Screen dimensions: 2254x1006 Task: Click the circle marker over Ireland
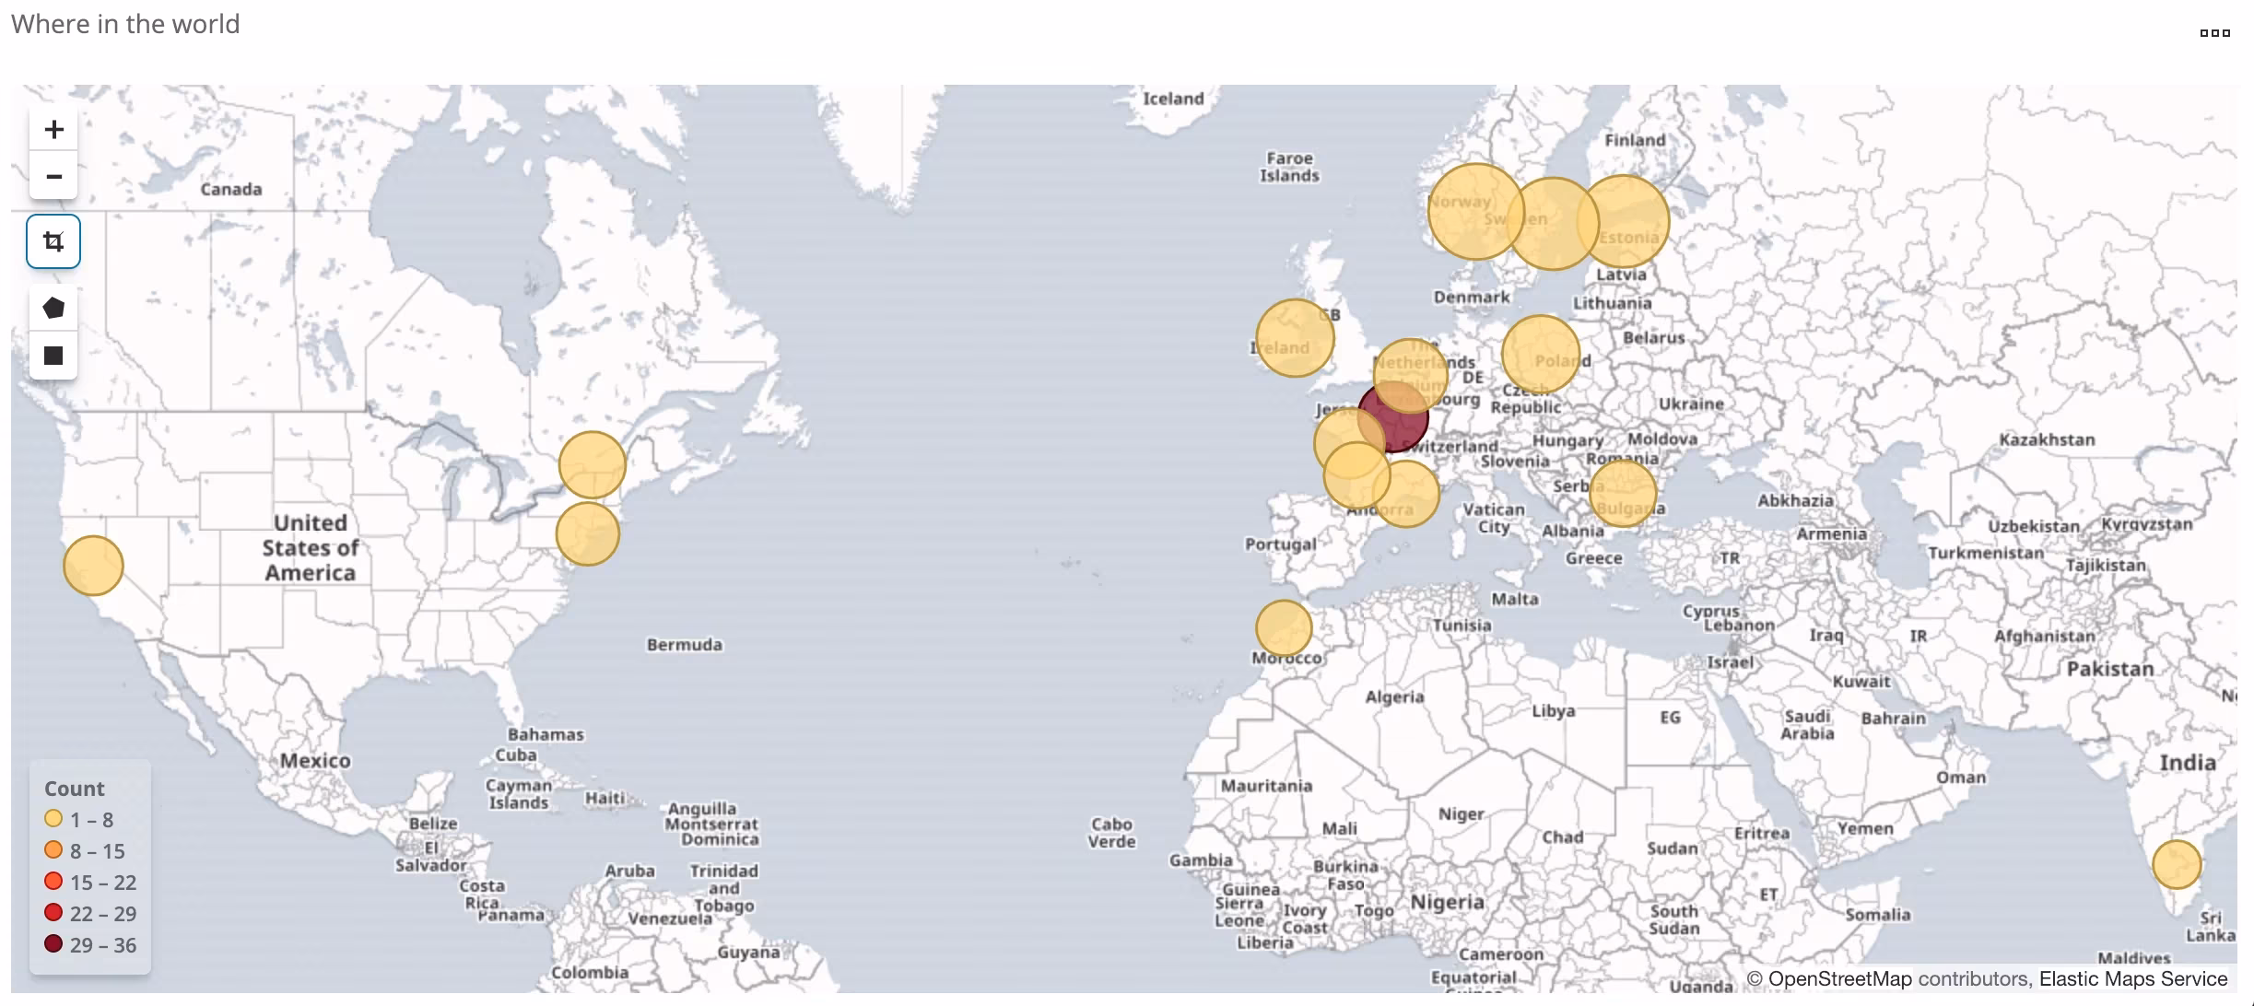[1294, 338]
